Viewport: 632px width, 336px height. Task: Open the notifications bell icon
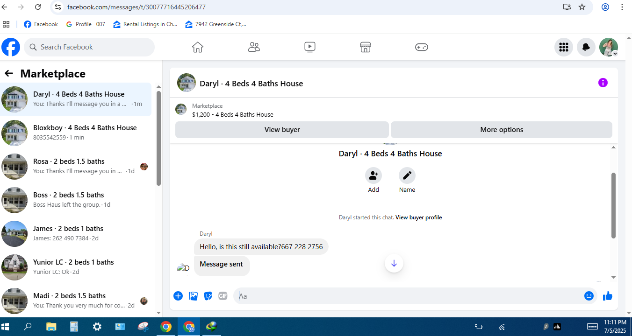pyautogui.click(x=586, y=47)
